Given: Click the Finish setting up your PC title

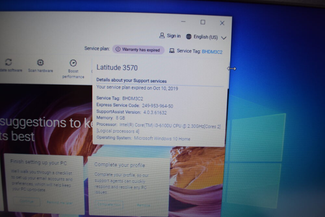Looking at the screenshot, I should [x=39, y=162].
